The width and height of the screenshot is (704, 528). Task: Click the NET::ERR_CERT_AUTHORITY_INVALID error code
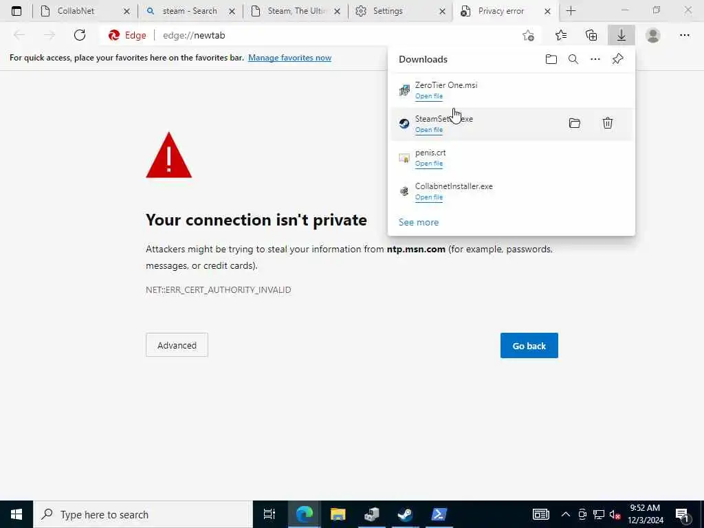[x=218, y=290]
